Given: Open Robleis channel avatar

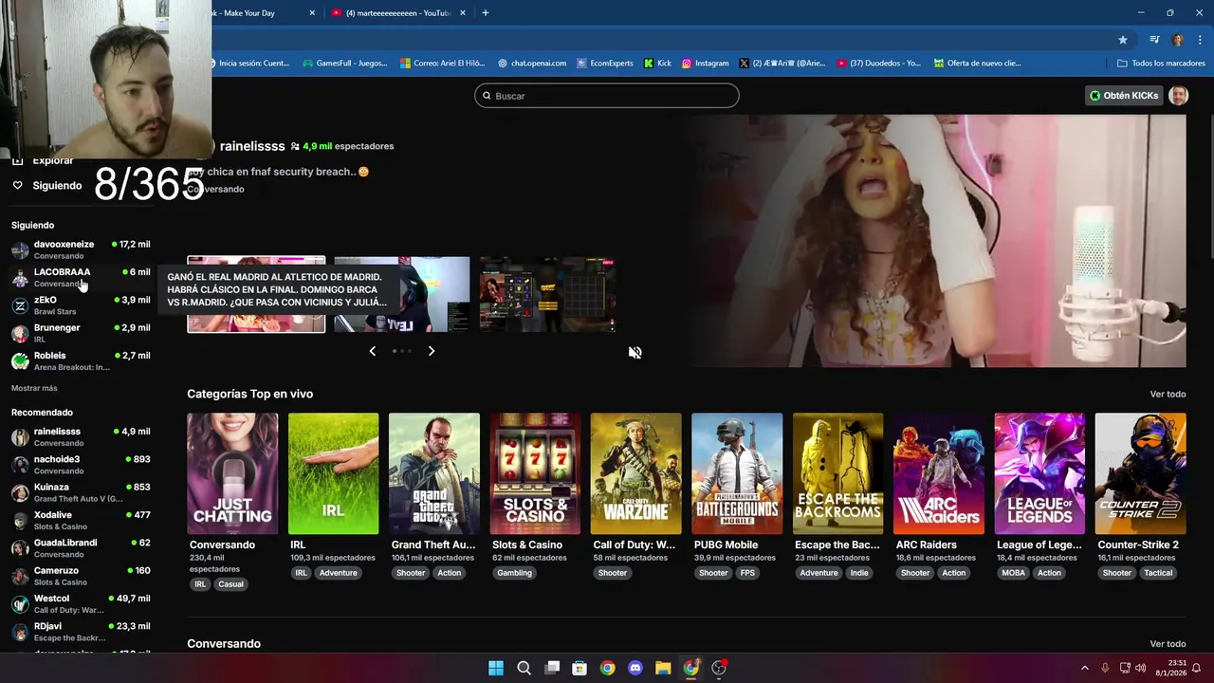Looking at the screenshot, I should (x=20, y=361).
